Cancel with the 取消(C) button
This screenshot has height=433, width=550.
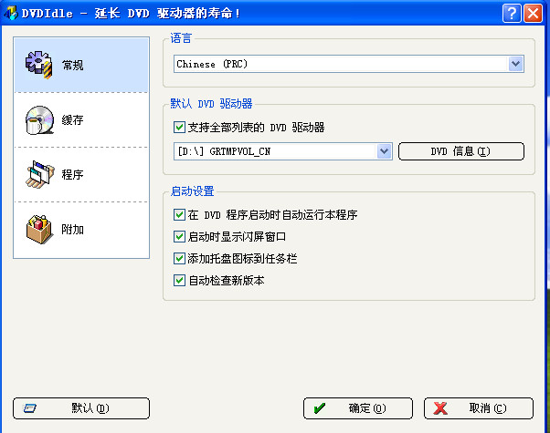point(479,408)
